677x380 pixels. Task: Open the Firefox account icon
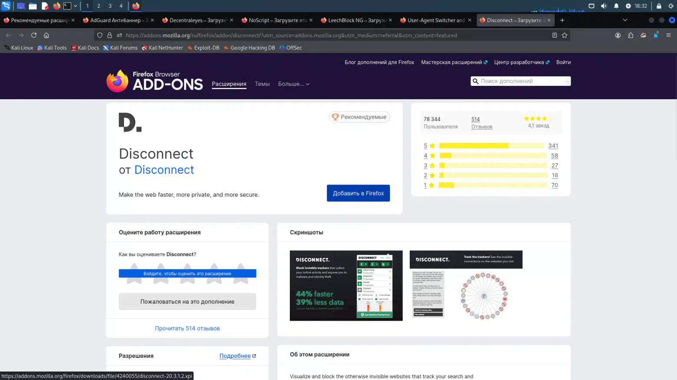(x=618, y=36)
